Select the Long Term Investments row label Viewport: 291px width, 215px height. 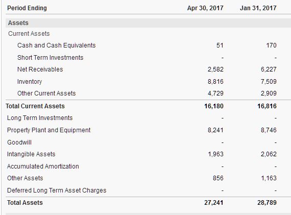tap(40, 118)
